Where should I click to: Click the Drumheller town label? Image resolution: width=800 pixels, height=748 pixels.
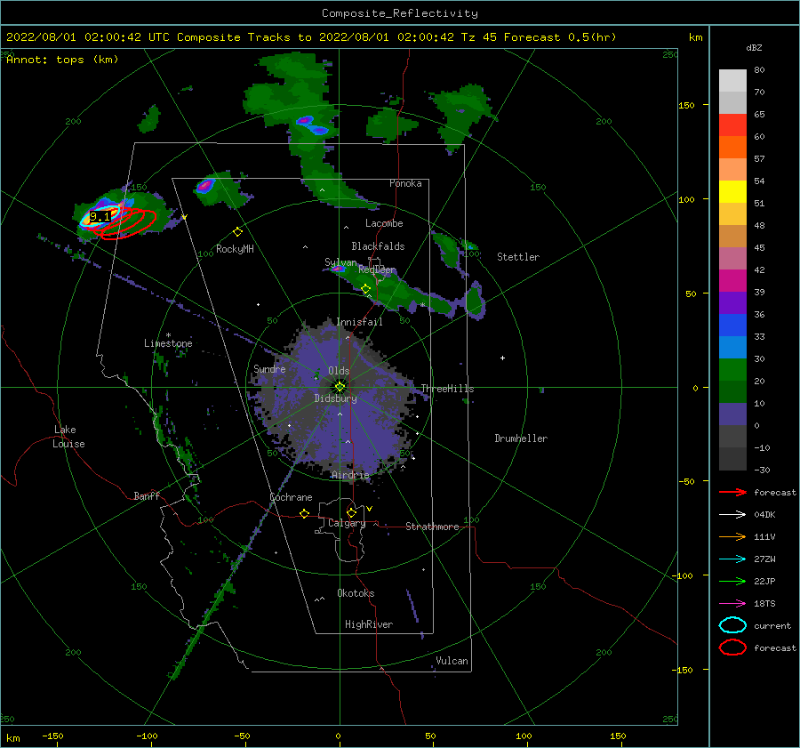(x=521, y=438)
